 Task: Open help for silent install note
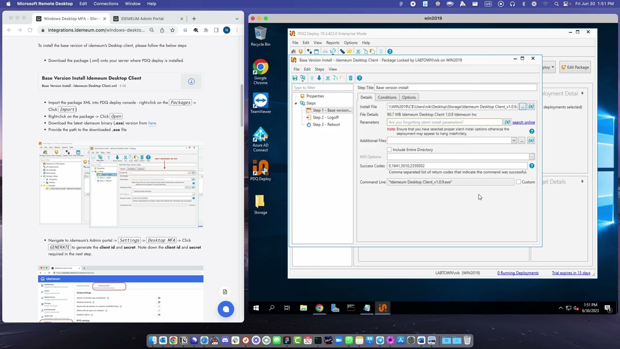pyautogui.click(x=531, y=131)
